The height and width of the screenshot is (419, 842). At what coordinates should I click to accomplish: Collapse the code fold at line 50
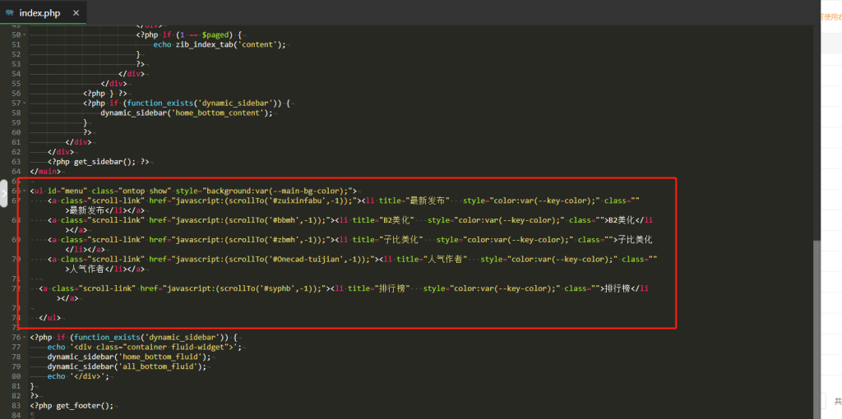coord(25,35)
